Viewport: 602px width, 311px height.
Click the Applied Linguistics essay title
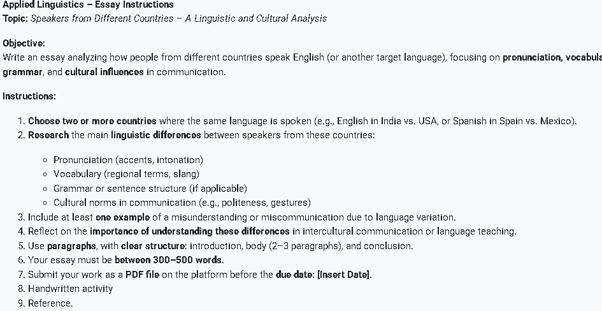coord(88,5)
